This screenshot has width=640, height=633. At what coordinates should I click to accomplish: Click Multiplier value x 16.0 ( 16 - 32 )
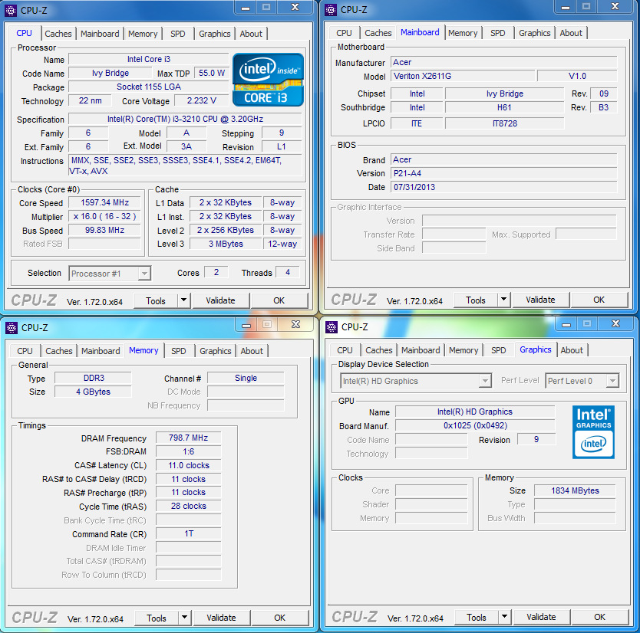104,216
